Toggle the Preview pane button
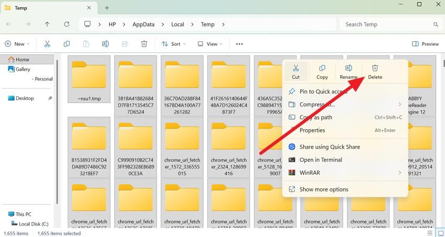Image resolution: width=445 pixels, height=237 pixels. pyautogui.click(x=425, y=44)
